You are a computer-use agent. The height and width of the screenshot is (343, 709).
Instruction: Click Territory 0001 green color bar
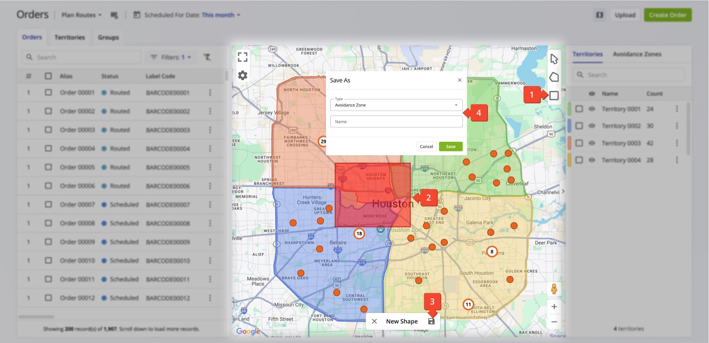pos(569,109)
